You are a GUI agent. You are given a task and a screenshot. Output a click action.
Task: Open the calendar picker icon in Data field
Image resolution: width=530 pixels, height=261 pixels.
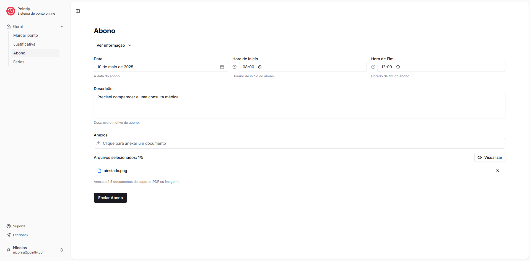pos(222,67)
